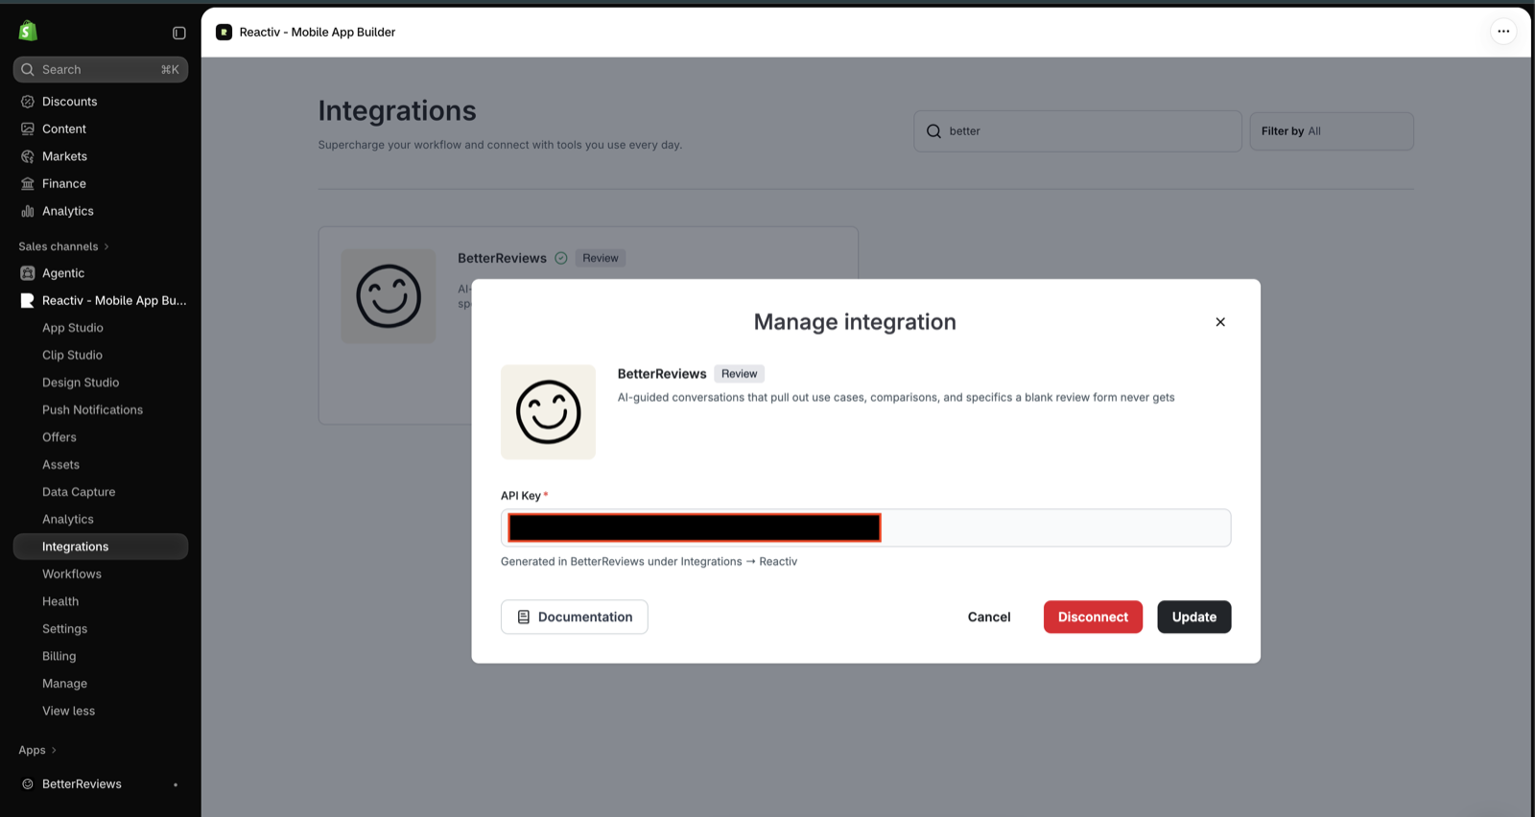Click the Reactiv app icon in sidebar
1535x817 pixels.
tap(28, 300)
